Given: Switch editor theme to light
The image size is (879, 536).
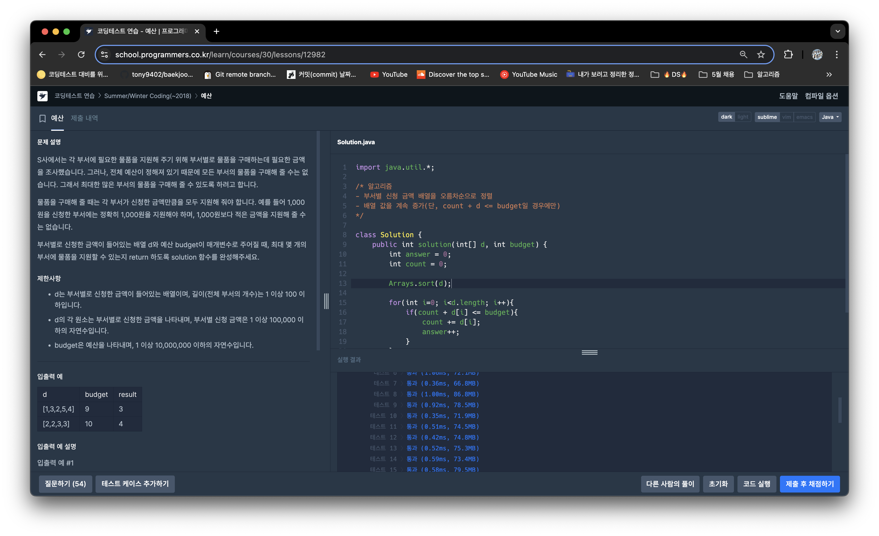Looking at the screenshot, I should (x=743, y=117).
